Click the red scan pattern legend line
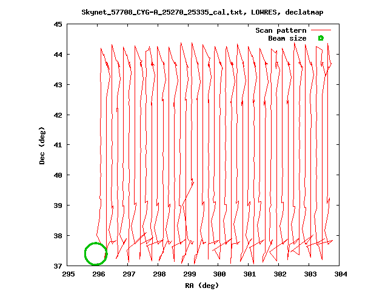The image size is (388, 291). click(321, 30)
